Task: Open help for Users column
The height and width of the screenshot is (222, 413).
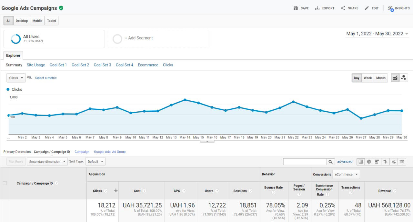Action: click(x=217, y=191)
